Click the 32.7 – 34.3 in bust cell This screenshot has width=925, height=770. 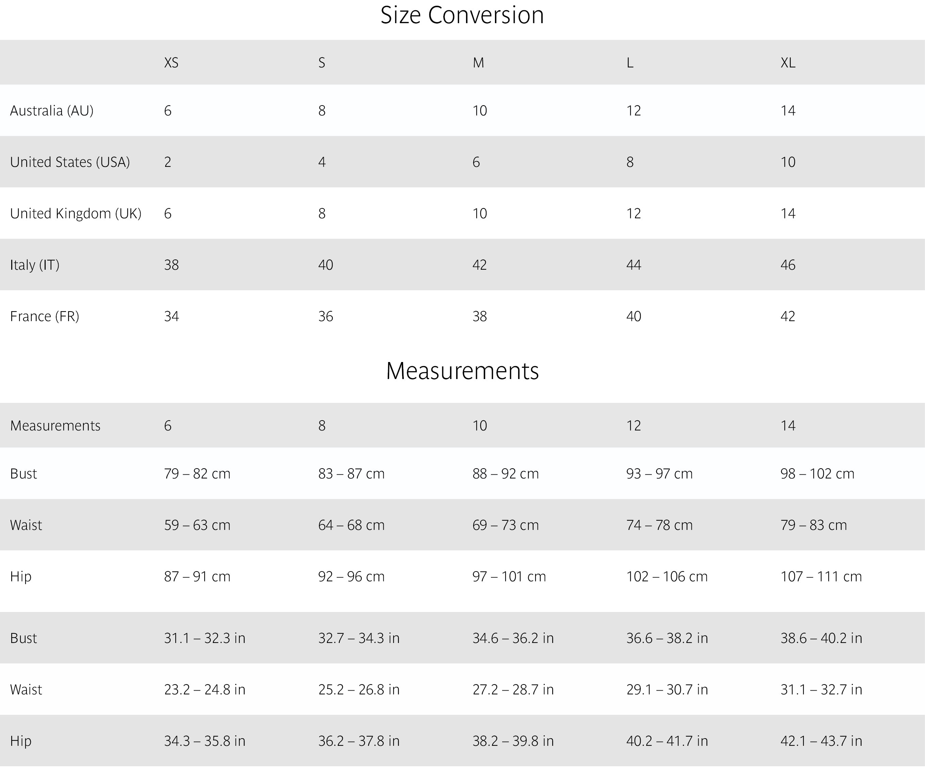358,638
